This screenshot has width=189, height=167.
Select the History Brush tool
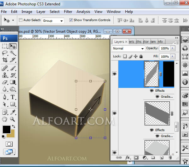pos(13,75)
